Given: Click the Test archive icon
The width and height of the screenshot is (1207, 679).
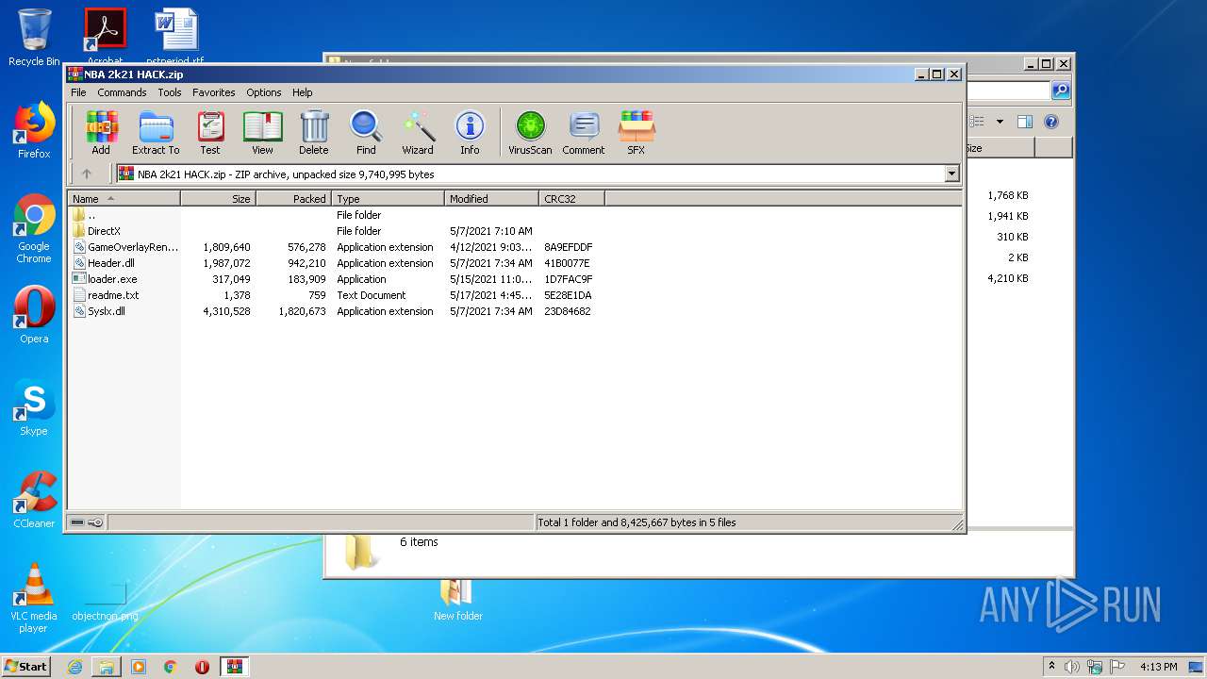Looking at the screenshot, I should coord(210,132).
